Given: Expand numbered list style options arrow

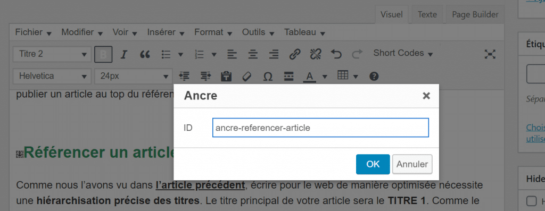Looking at the screenshot, I should (x=214, y=55).
